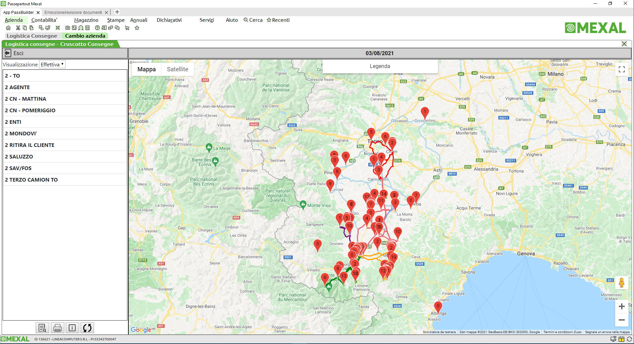This screenshot has height=344, width=634.
Task: Select the '2 - TO' route row
Action: click(65, 76)
